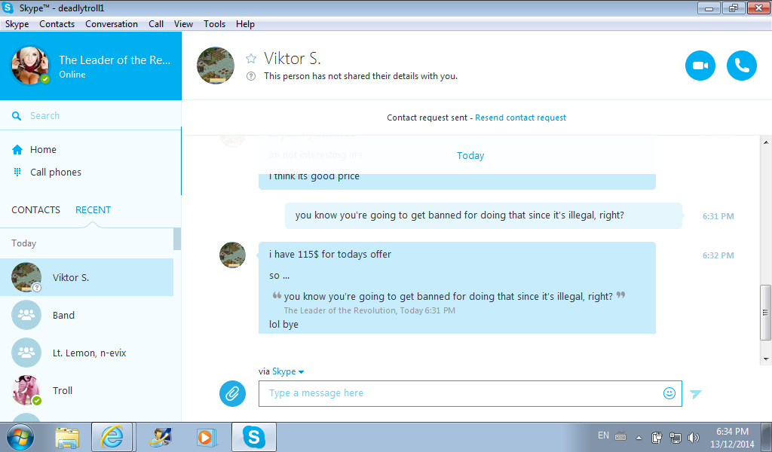Open Internet Explorer from the taskbar
The image size is (772, 452).
click(x=112, y=437)
